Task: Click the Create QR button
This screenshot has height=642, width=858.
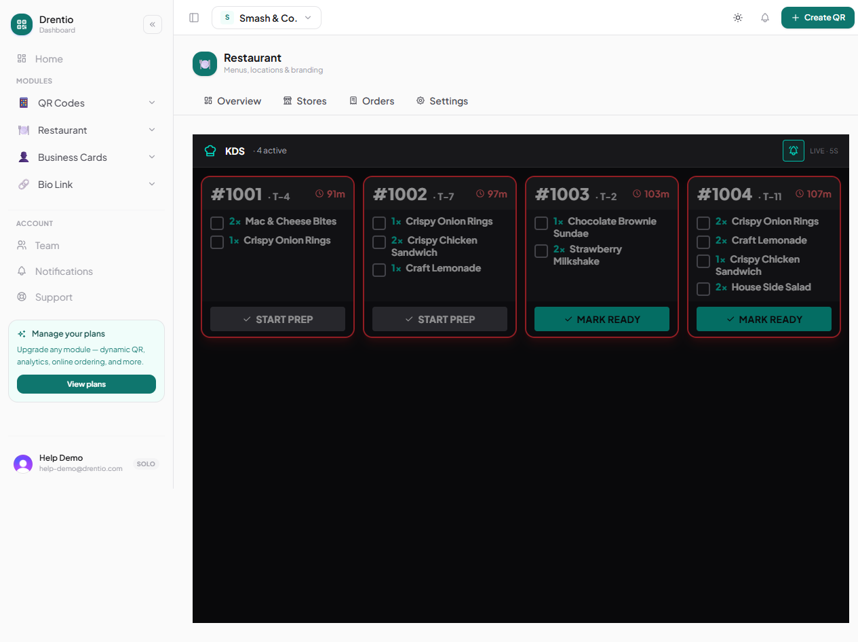Action: click(x=818, y=18)
